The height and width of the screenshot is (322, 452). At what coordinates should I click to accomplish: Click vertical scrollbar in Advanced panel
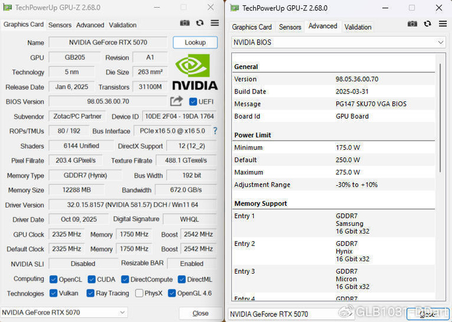coord(440,118)
